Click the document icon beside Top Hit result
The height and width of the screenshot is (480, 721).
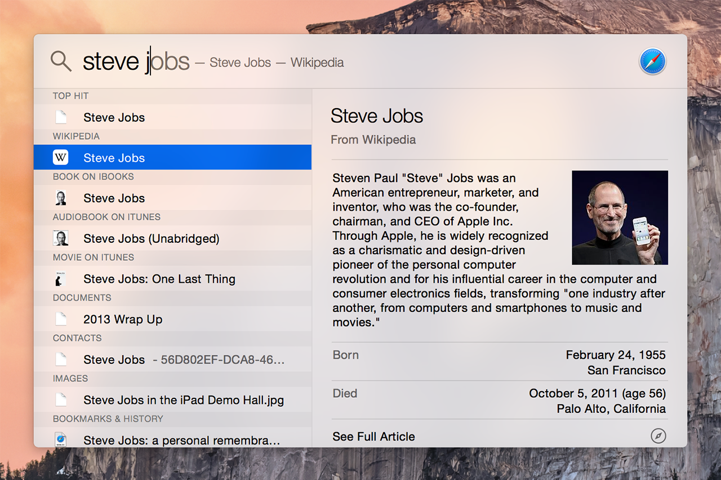[61, 117]
